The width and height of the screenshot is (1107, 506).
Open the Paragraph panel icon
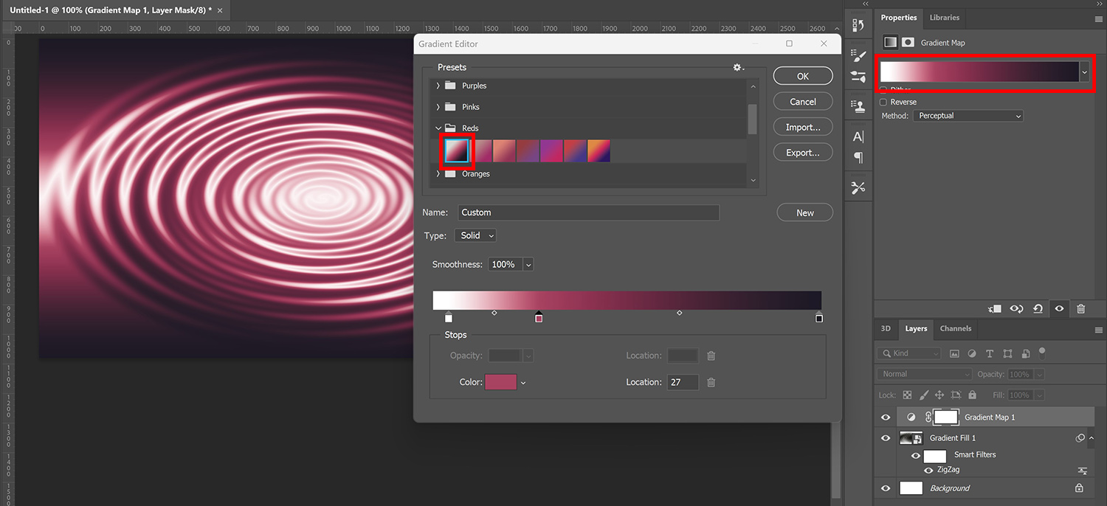[858, 157]
